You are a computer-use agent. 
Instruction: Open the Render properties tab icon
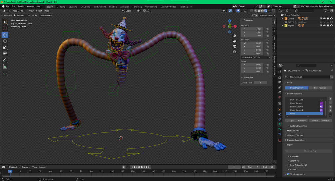280,77
